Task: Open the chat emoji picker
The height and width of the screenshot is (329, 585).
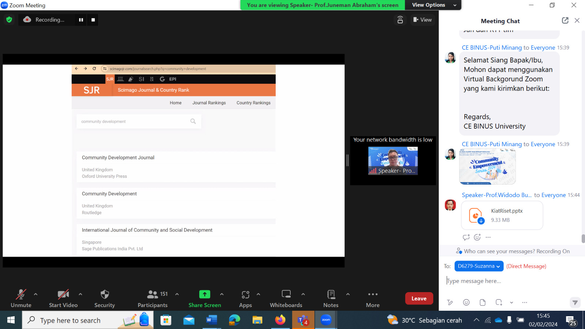Action: point(466,302)
